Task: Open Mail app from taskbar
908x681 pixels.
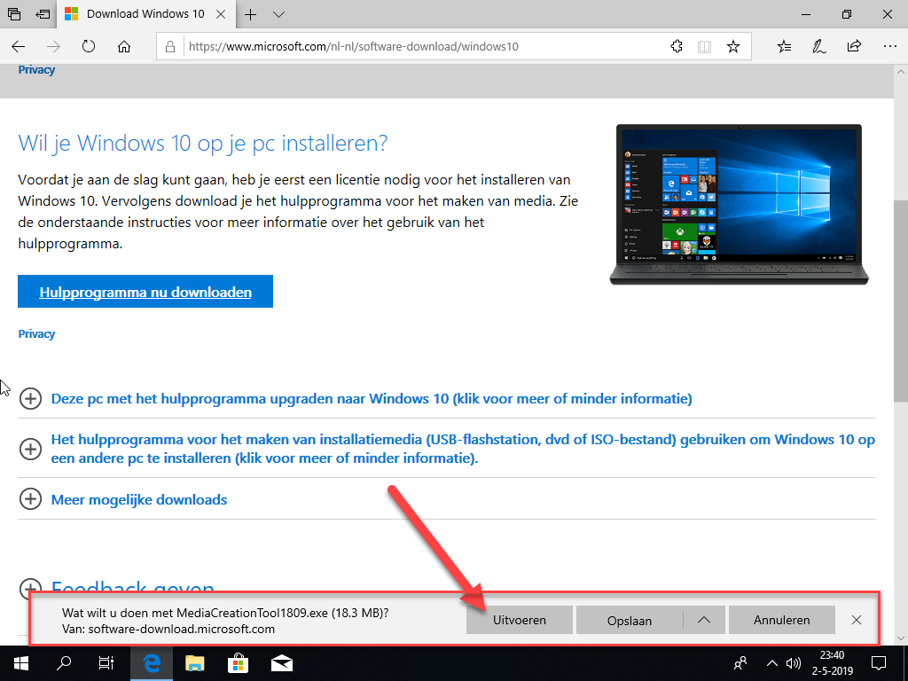Action: (281, 663)
